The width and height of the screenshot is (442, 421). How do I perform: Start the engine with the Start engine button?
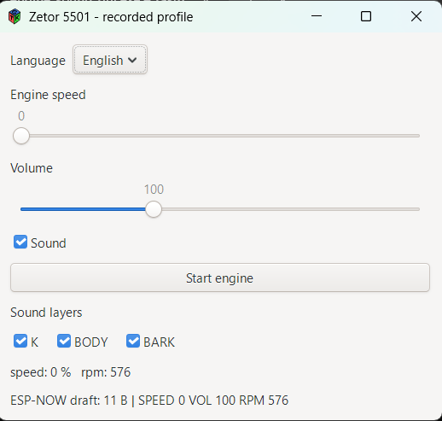click(220, 278)
